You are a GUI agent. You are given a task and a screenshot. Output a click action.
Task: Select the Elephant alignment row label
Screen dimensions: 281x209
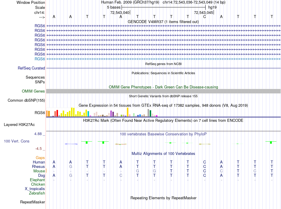tap(38, 180)
